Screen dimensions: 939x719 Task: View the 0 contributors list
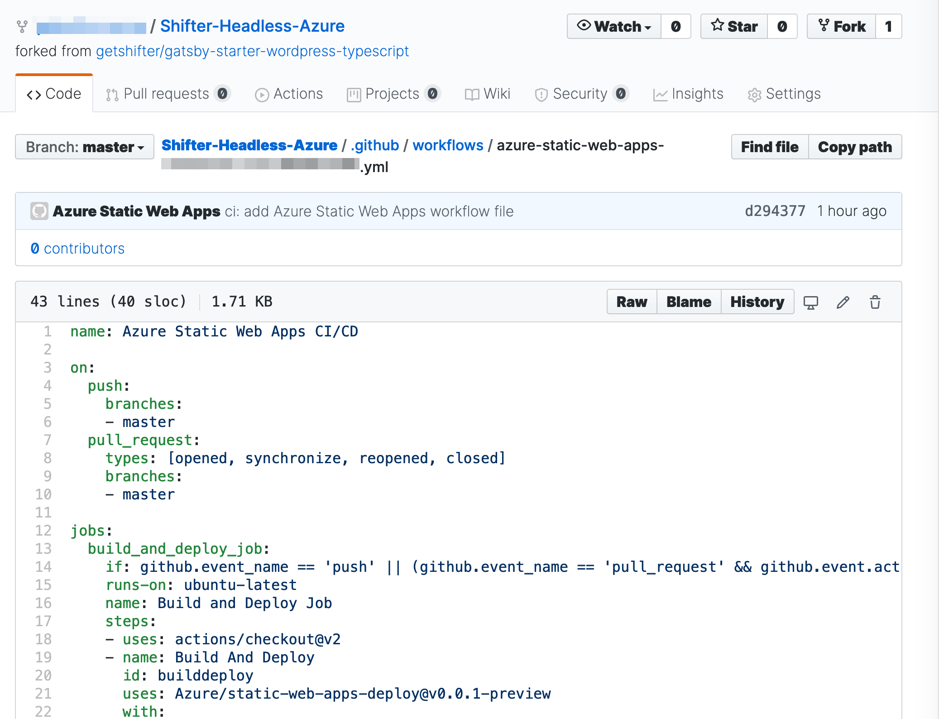pyautogui.click(x=77, y=249)
